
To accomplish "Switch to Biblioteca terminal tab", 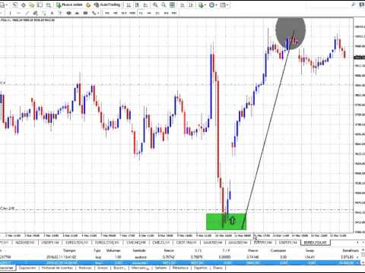I will click(180, 268).
